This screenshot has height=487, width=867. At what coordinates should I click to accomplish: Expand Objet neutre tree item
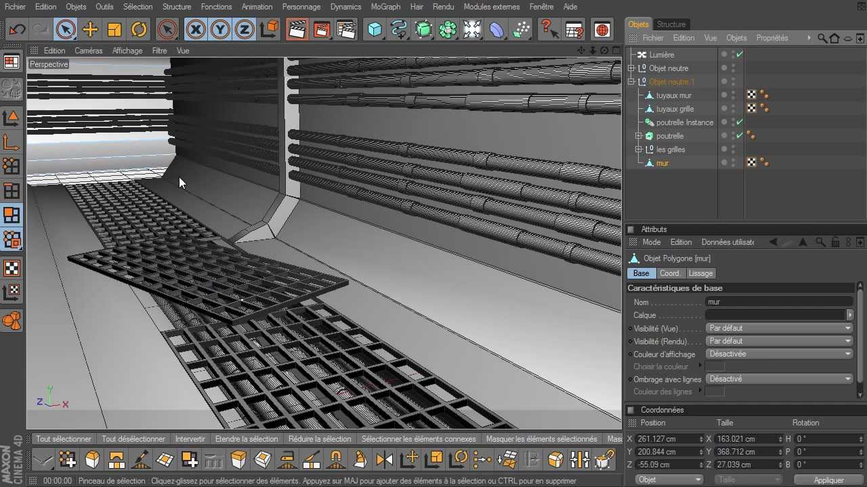click(631, 68)
